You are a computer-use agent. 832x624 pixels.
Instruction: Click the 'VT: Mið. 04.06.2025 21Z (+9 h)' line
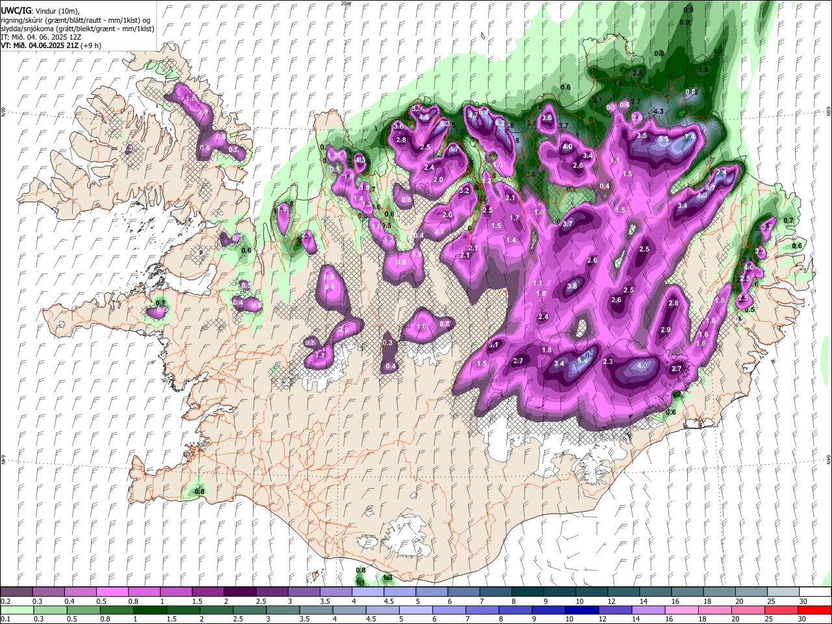point(51,45)
